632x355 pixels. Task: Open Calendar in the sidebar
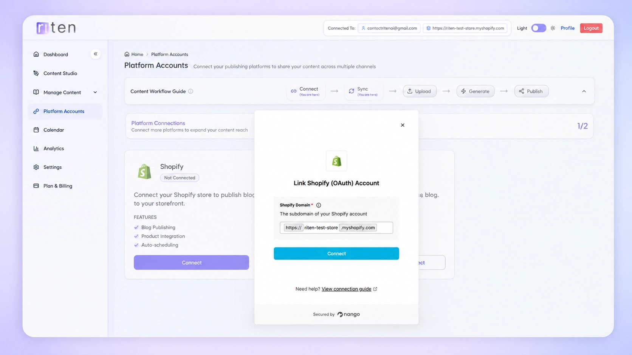pyautogui.click(x=54, y=130)
